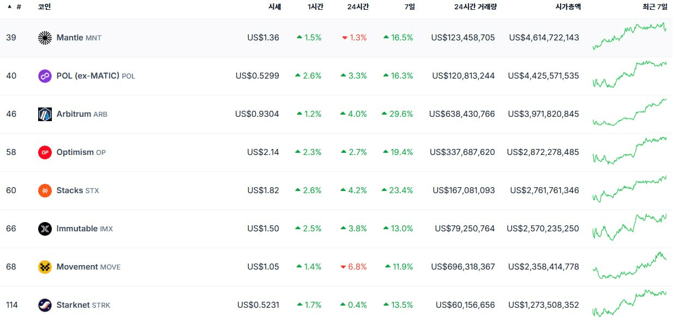Click the Mantle coin logo icon
Viewport: 674px width, 323px height.
pyautogui.click(x=45, y=38)
